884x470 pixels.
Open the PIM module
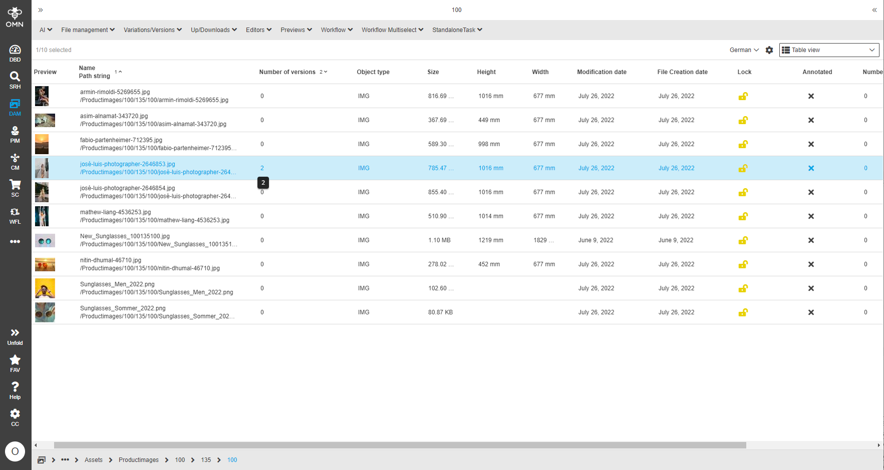pos(15,134)
